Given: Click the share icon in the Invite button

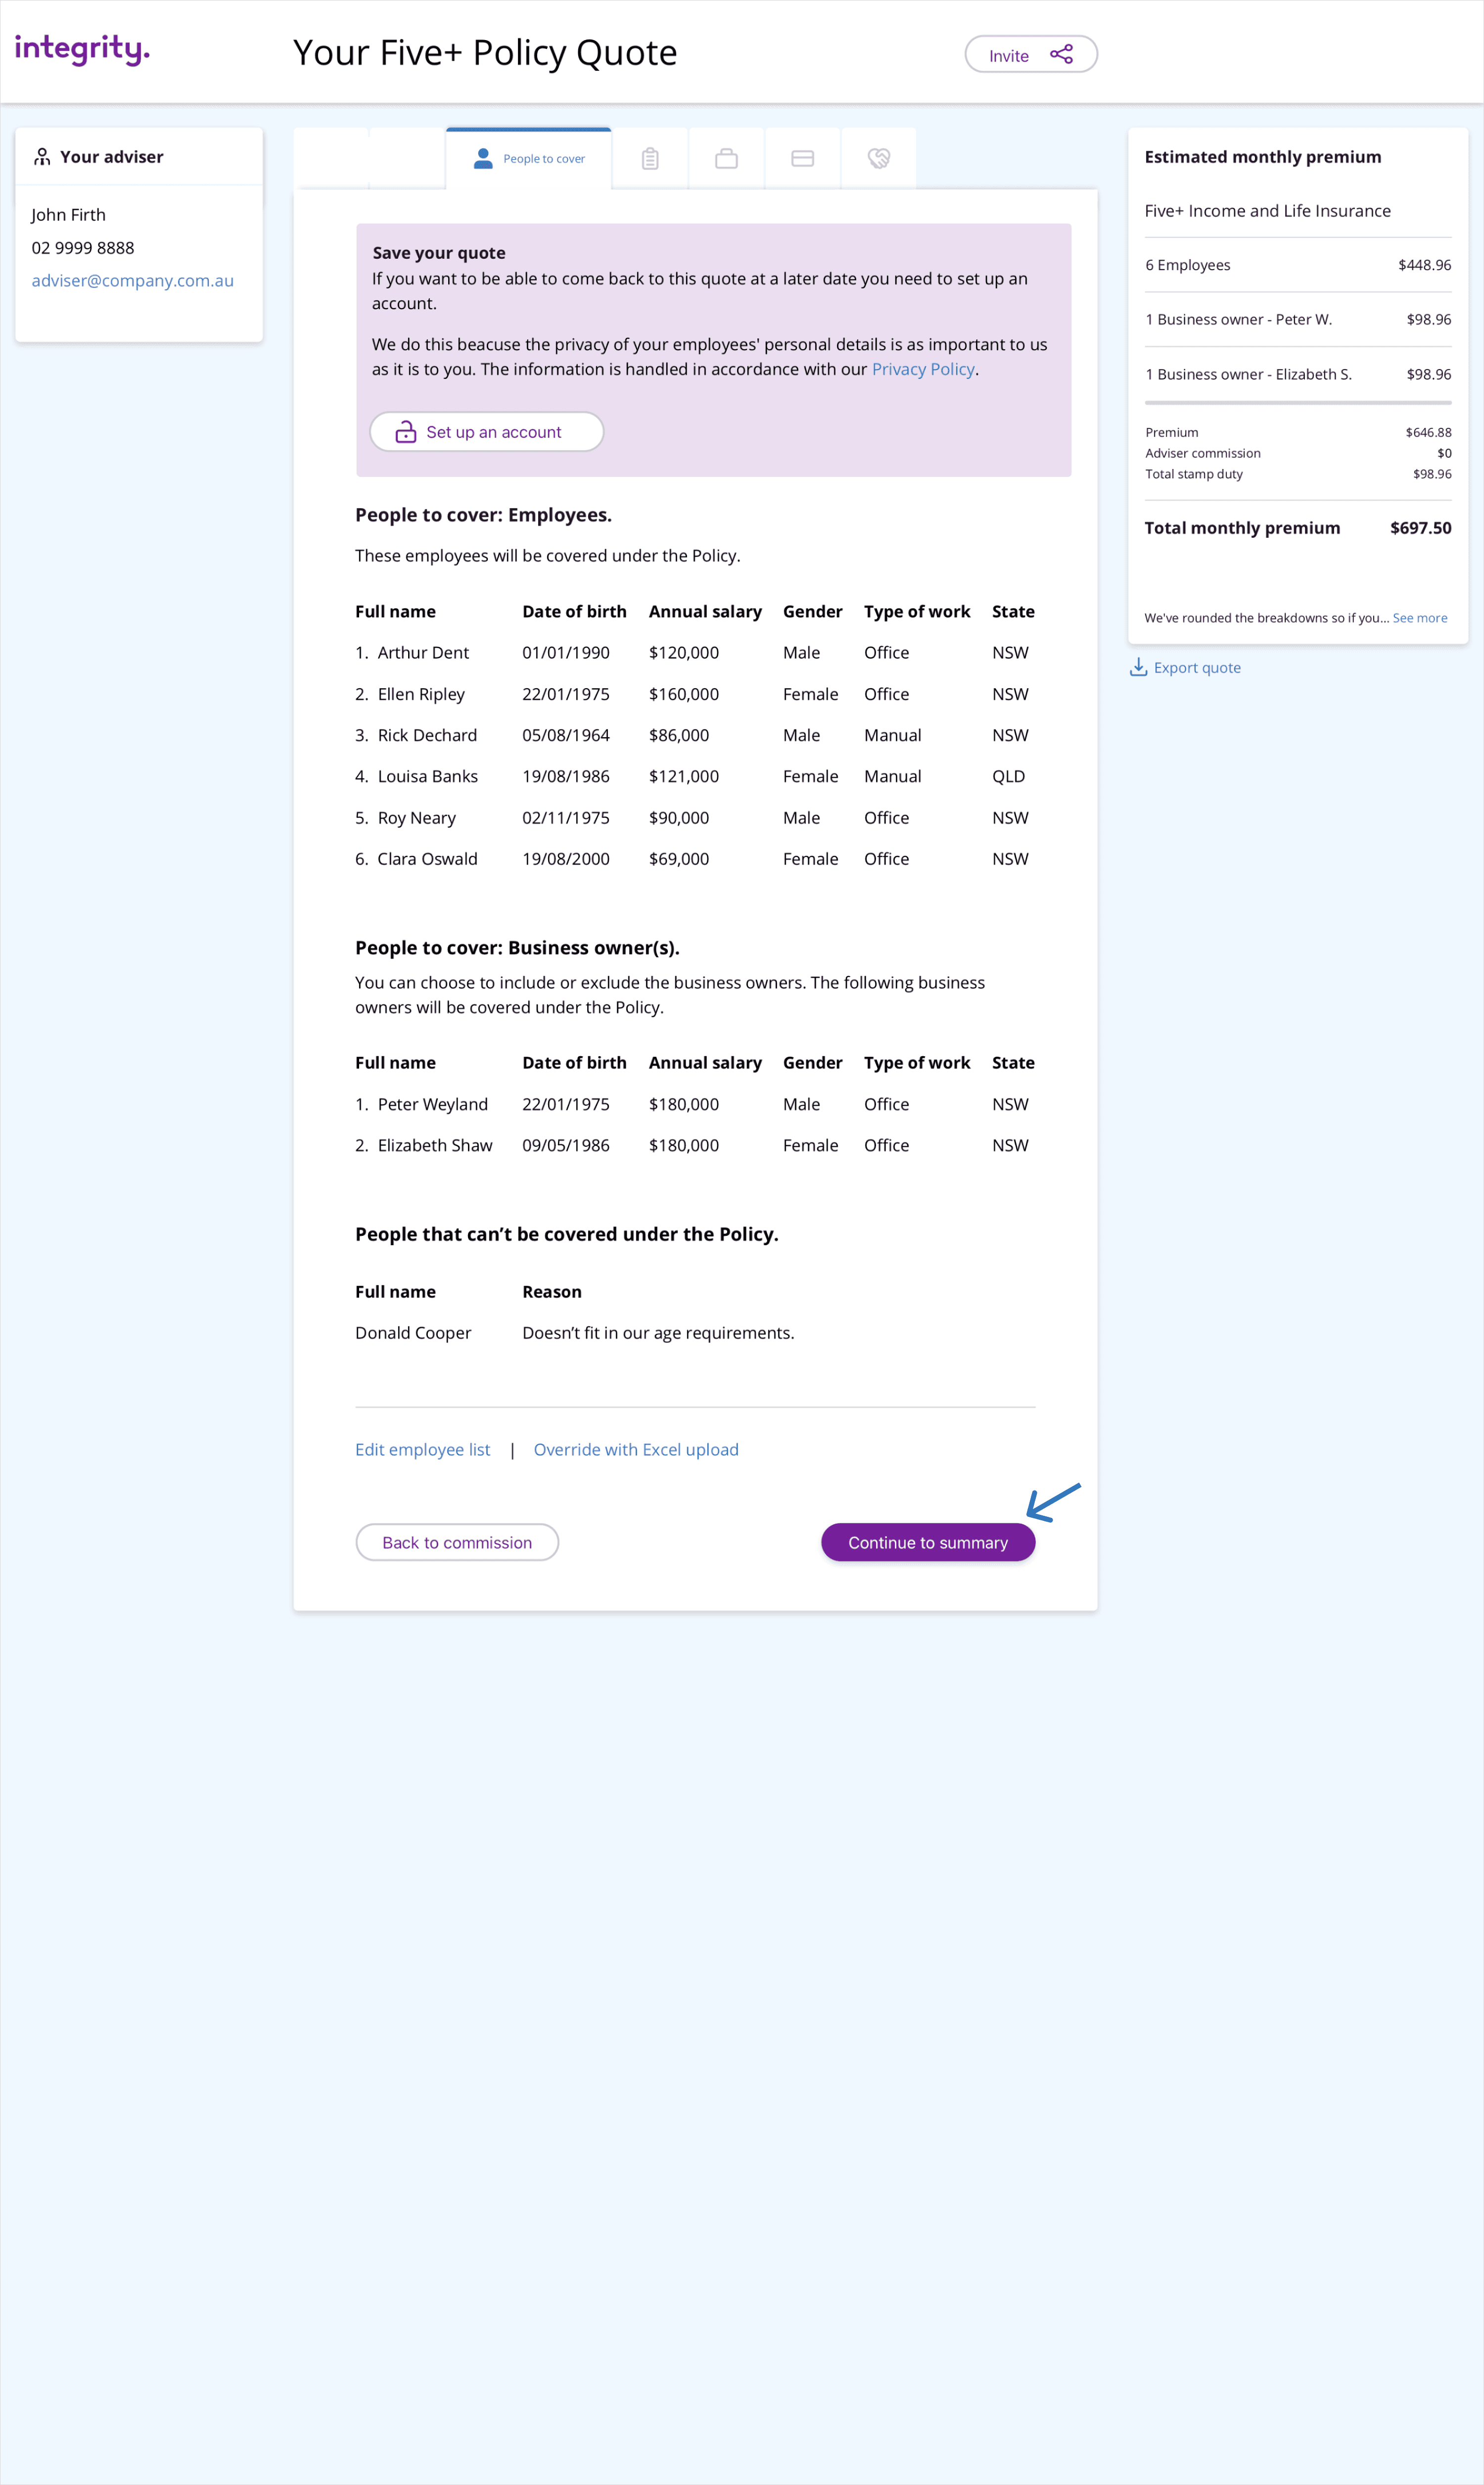Looking at the screenshot, I should click(1061, 54).
